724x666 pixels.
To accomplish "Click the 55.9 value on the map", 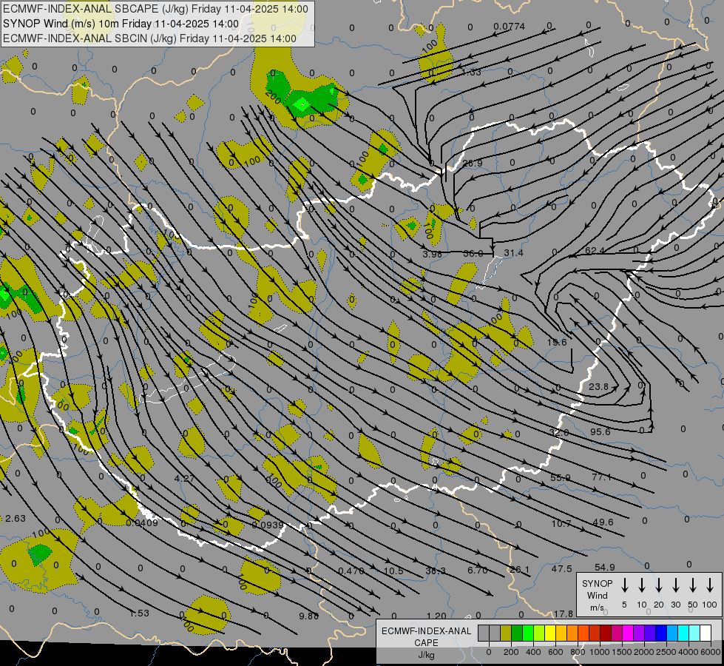I will tap(560, 477).
